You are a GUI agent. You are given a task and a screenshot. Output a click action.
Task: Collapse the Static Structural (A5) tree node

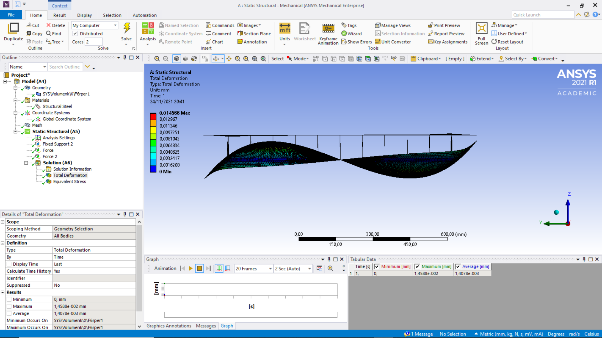(x=15, y=131)
